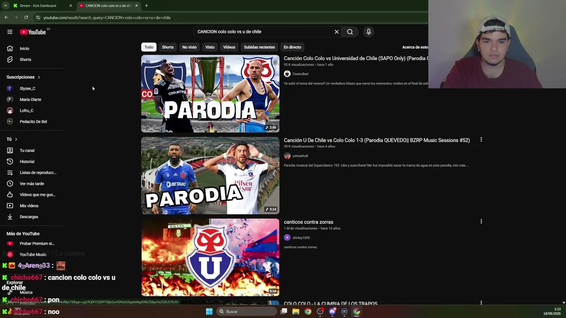Open options menu for Cumbia de los Trapos

click(x=481, y=303)
